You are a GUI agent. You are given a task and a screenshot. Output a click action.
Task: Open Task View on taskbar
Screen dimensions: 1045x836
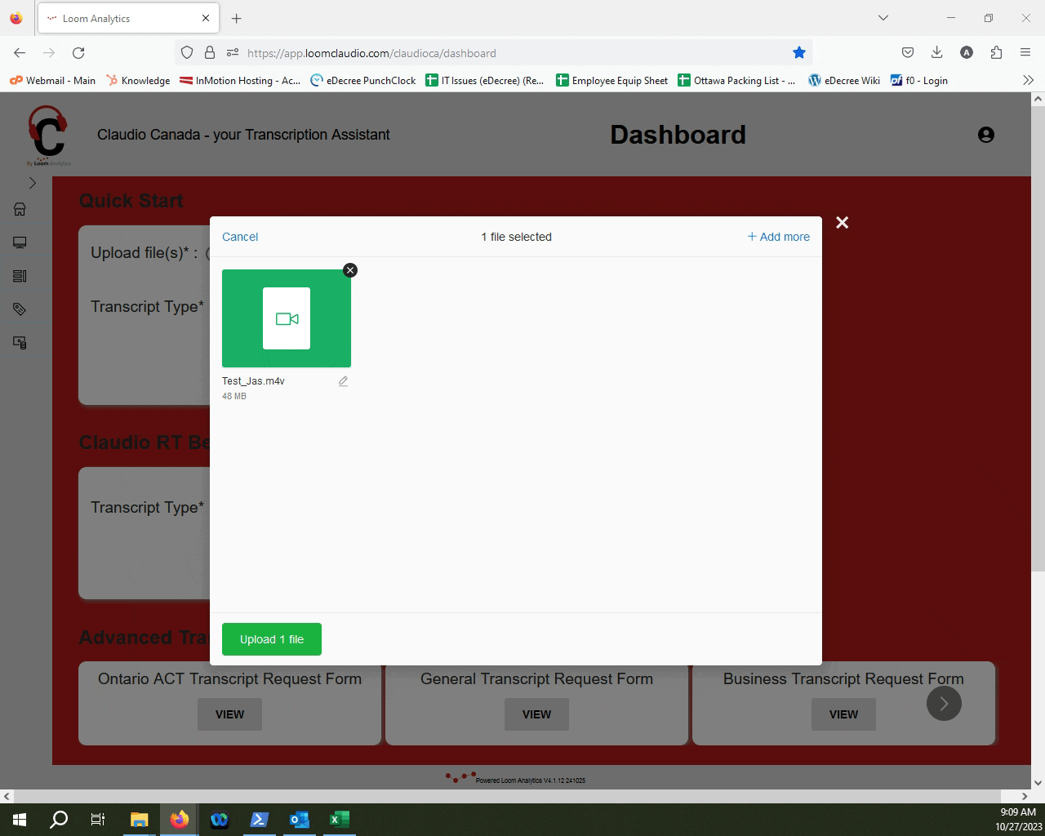tap(98, 820)
